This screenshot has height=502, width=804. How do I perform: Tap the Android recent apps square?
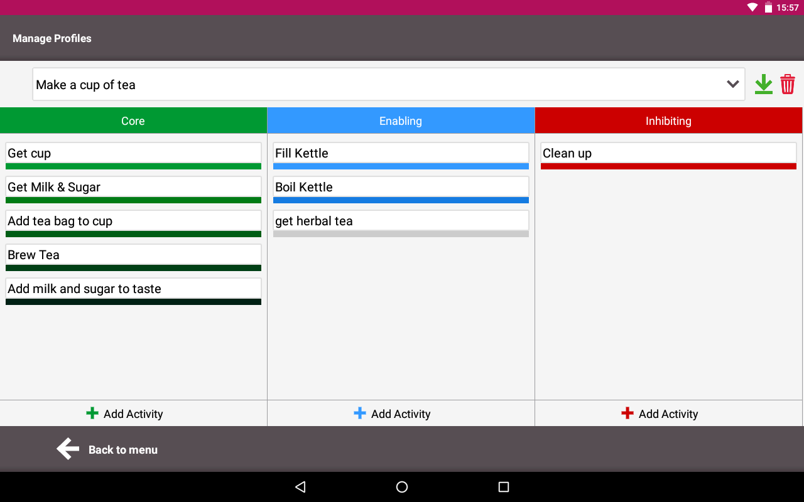pyautogui.click(x=503, y=487)
